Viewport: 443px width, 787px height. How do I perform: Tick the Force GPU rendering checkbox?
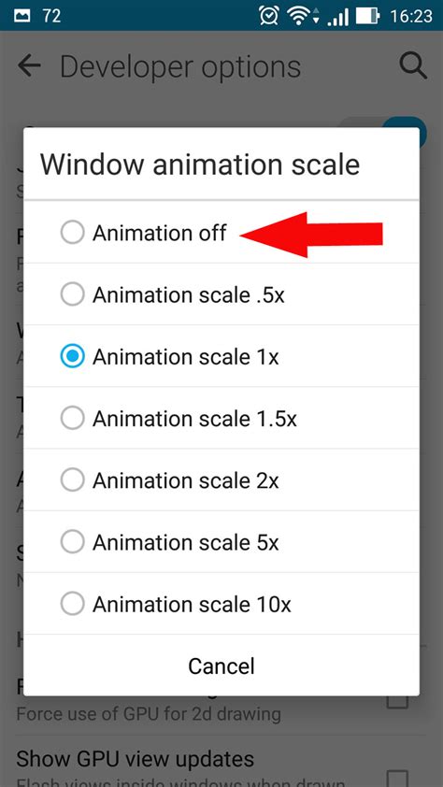[398, 701]
